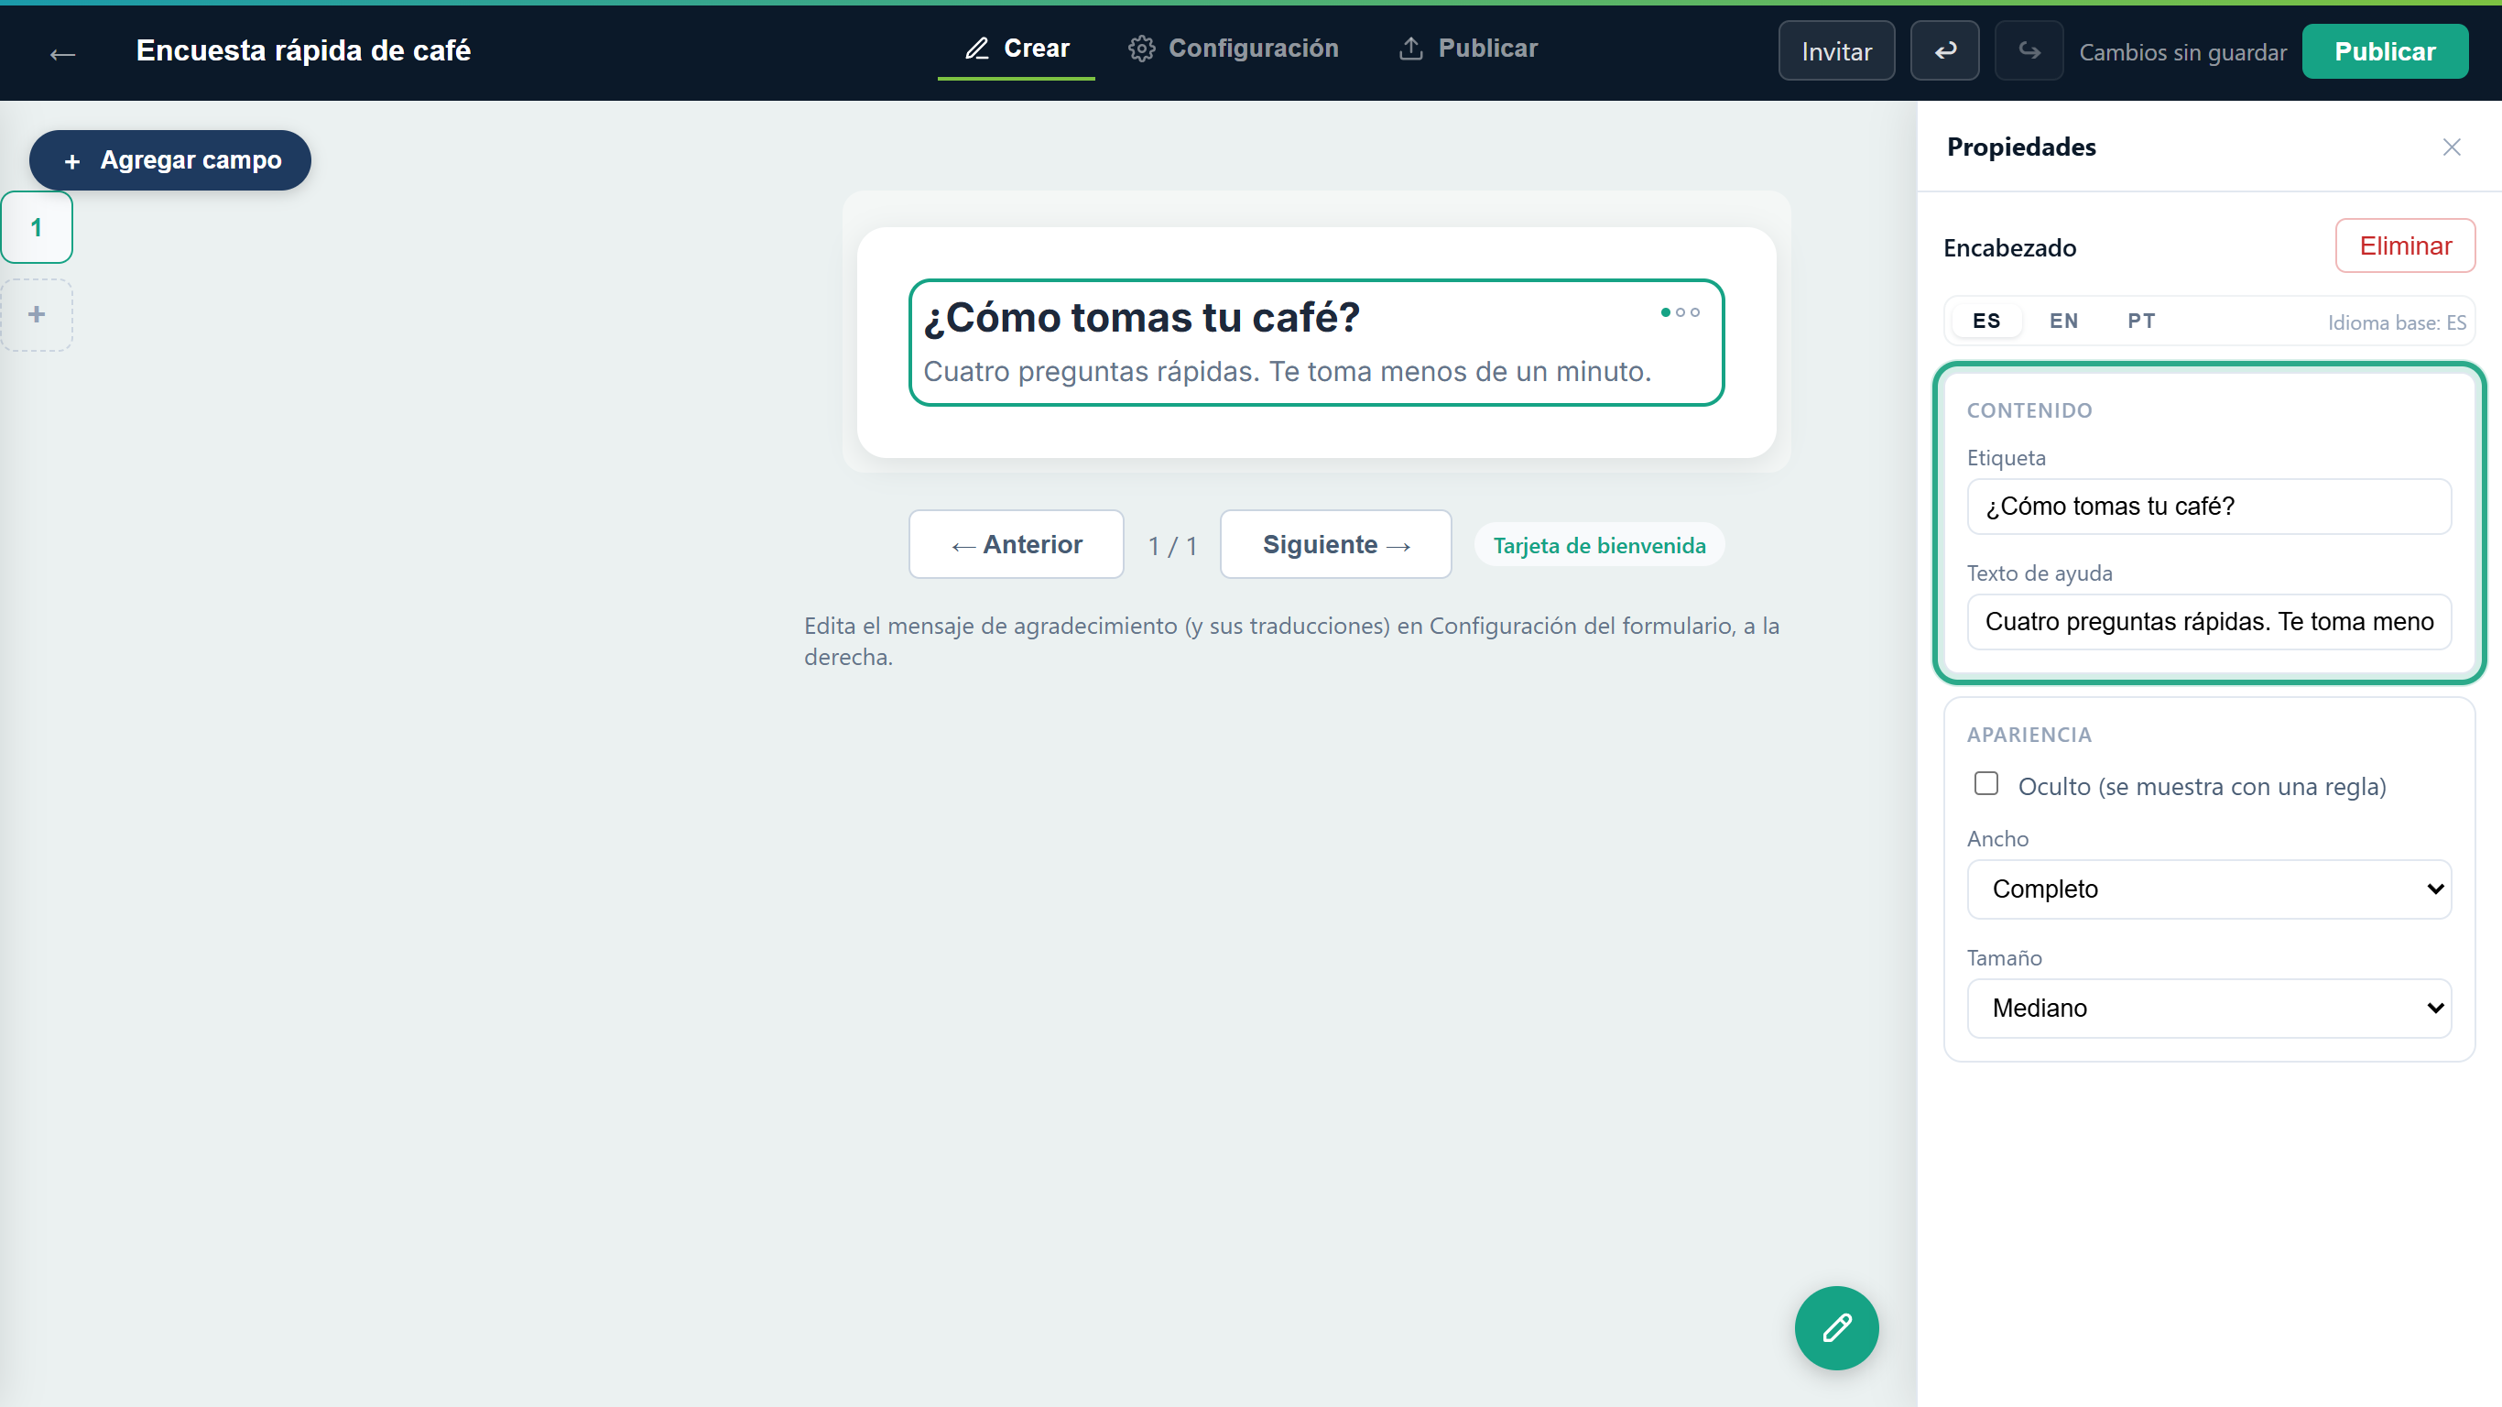The image size is (2502, 1407).
Task: Click the Siguiente button
Action: coord(1335,544)
